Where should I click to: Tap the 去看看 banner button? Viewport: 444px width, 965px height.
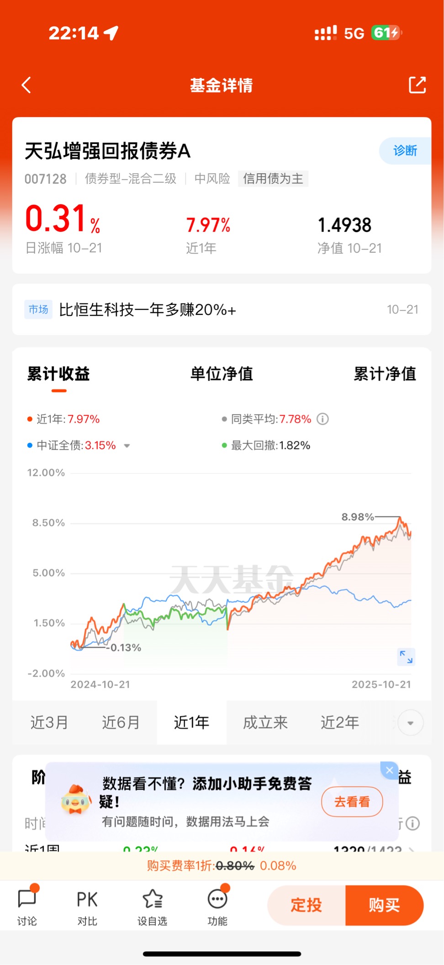coord(352,801)
